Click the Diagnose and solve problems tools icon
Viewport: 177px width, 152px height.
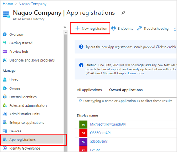pos(5,60)
